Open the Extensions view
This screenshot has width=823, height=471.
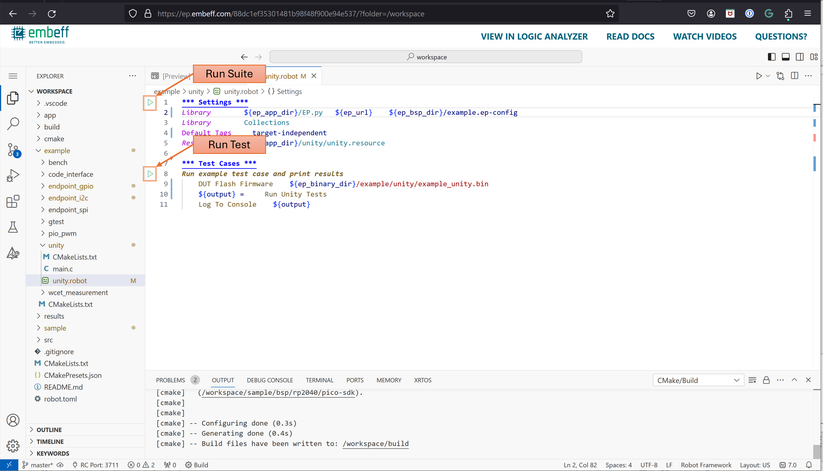coord(13,201)
